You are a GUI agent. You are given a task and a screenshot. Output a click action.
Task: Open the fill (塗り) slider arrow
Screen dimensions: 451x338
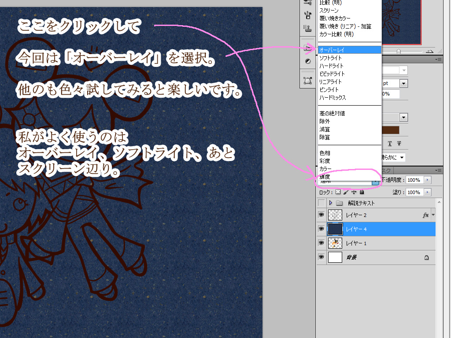pos(428,192)
